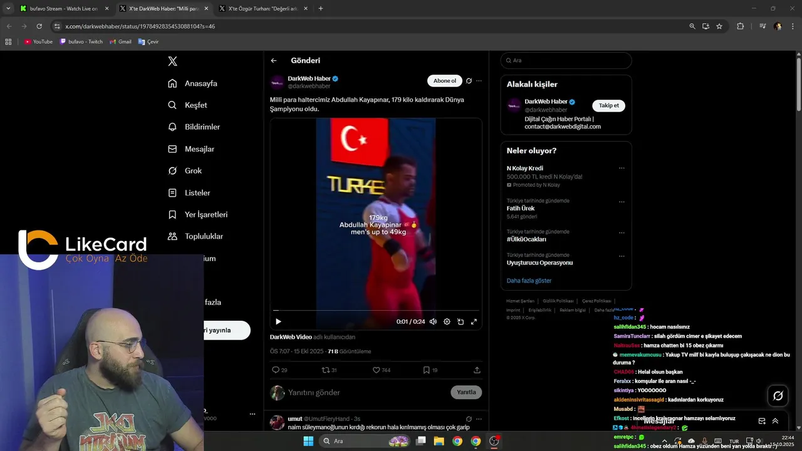Open Chrome extensions puzzle icon
Viewport: 802px width, 451px height.
(x=740, y=26)
